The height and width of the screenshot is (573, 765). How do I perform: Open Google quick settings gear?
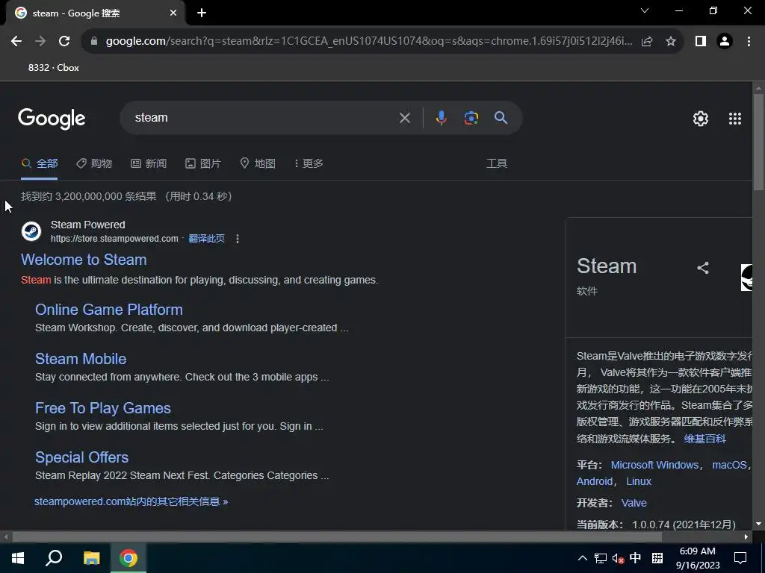click(701, 119)
